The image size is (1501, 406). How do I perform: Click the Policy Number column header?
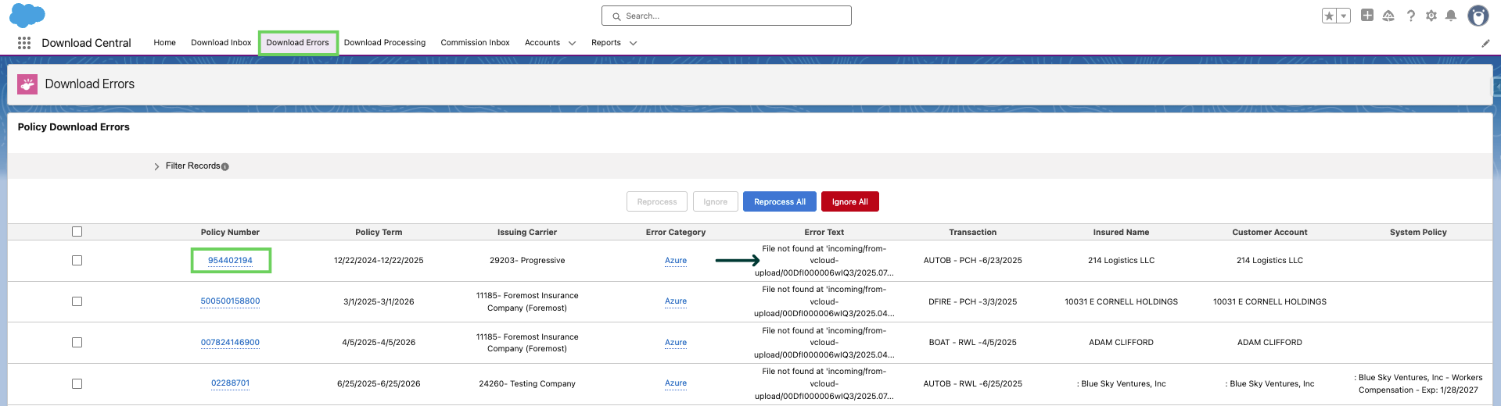pos(230,233)
